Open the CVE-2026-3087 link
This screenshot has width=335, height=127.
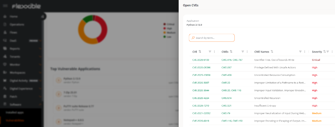click(201, 83)
